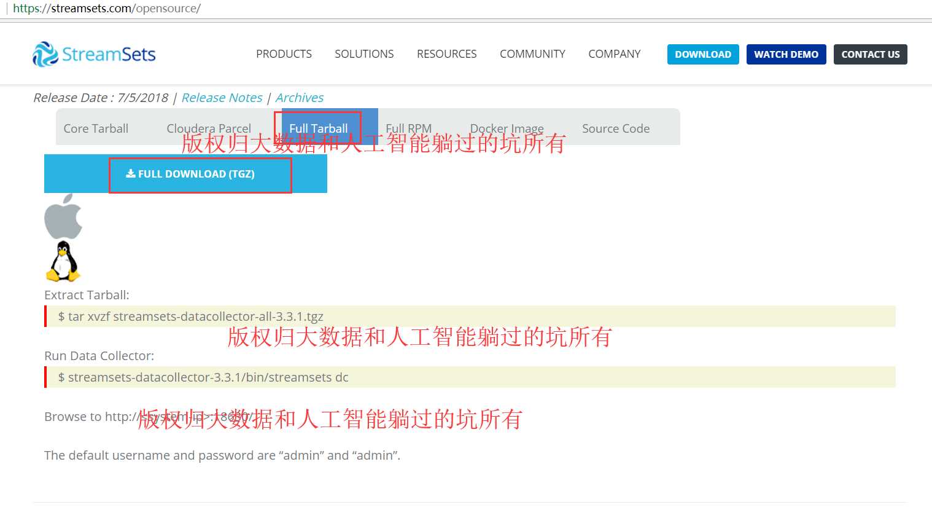Image resolution: width=932 pixels, height=507 pixels.
Task: Click the bin/streamsets dc command text
Action: (x=203, y=377)
